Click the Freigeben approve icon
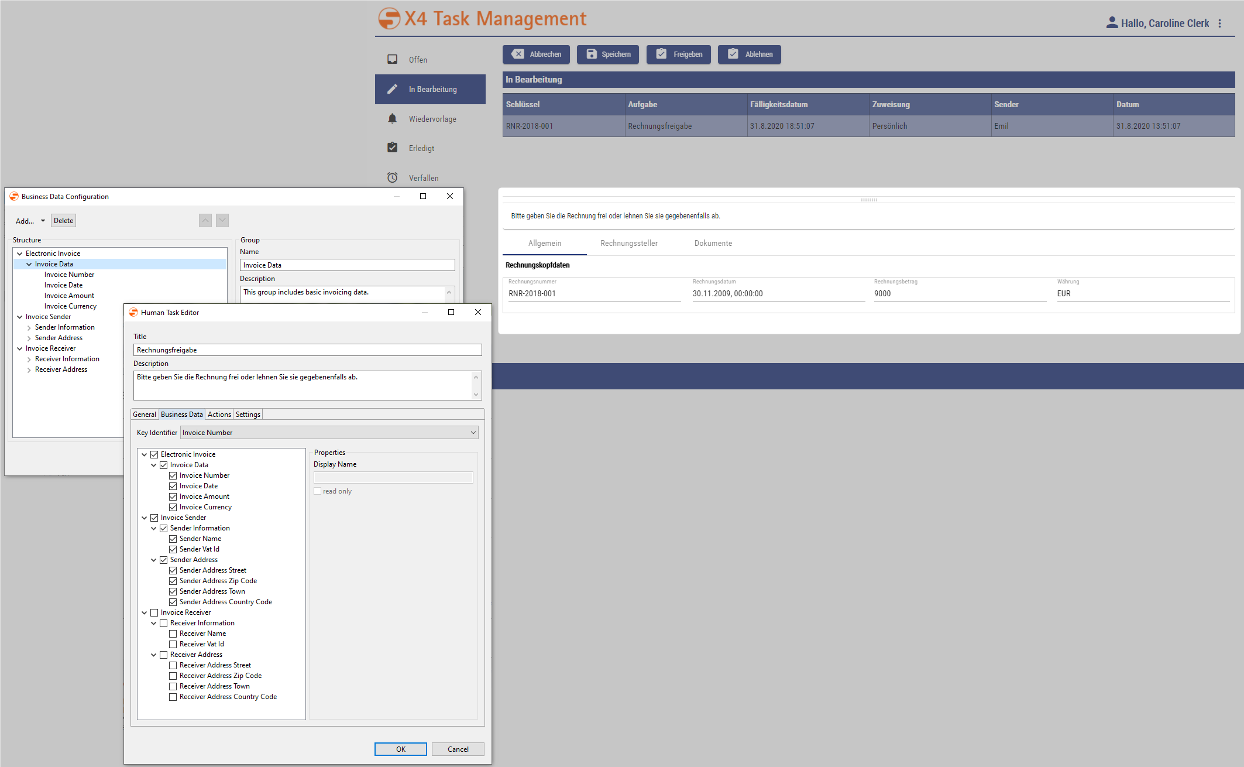 tap(661, 54)
